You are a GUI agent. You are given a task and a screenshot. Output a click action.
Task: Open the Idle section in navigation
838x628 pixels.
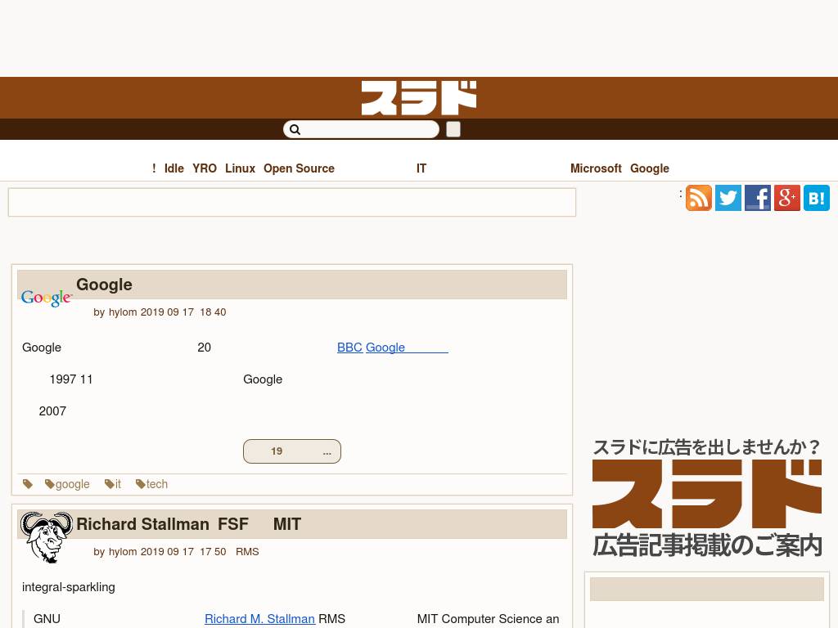pyautogui.click(x=174, y=168)
